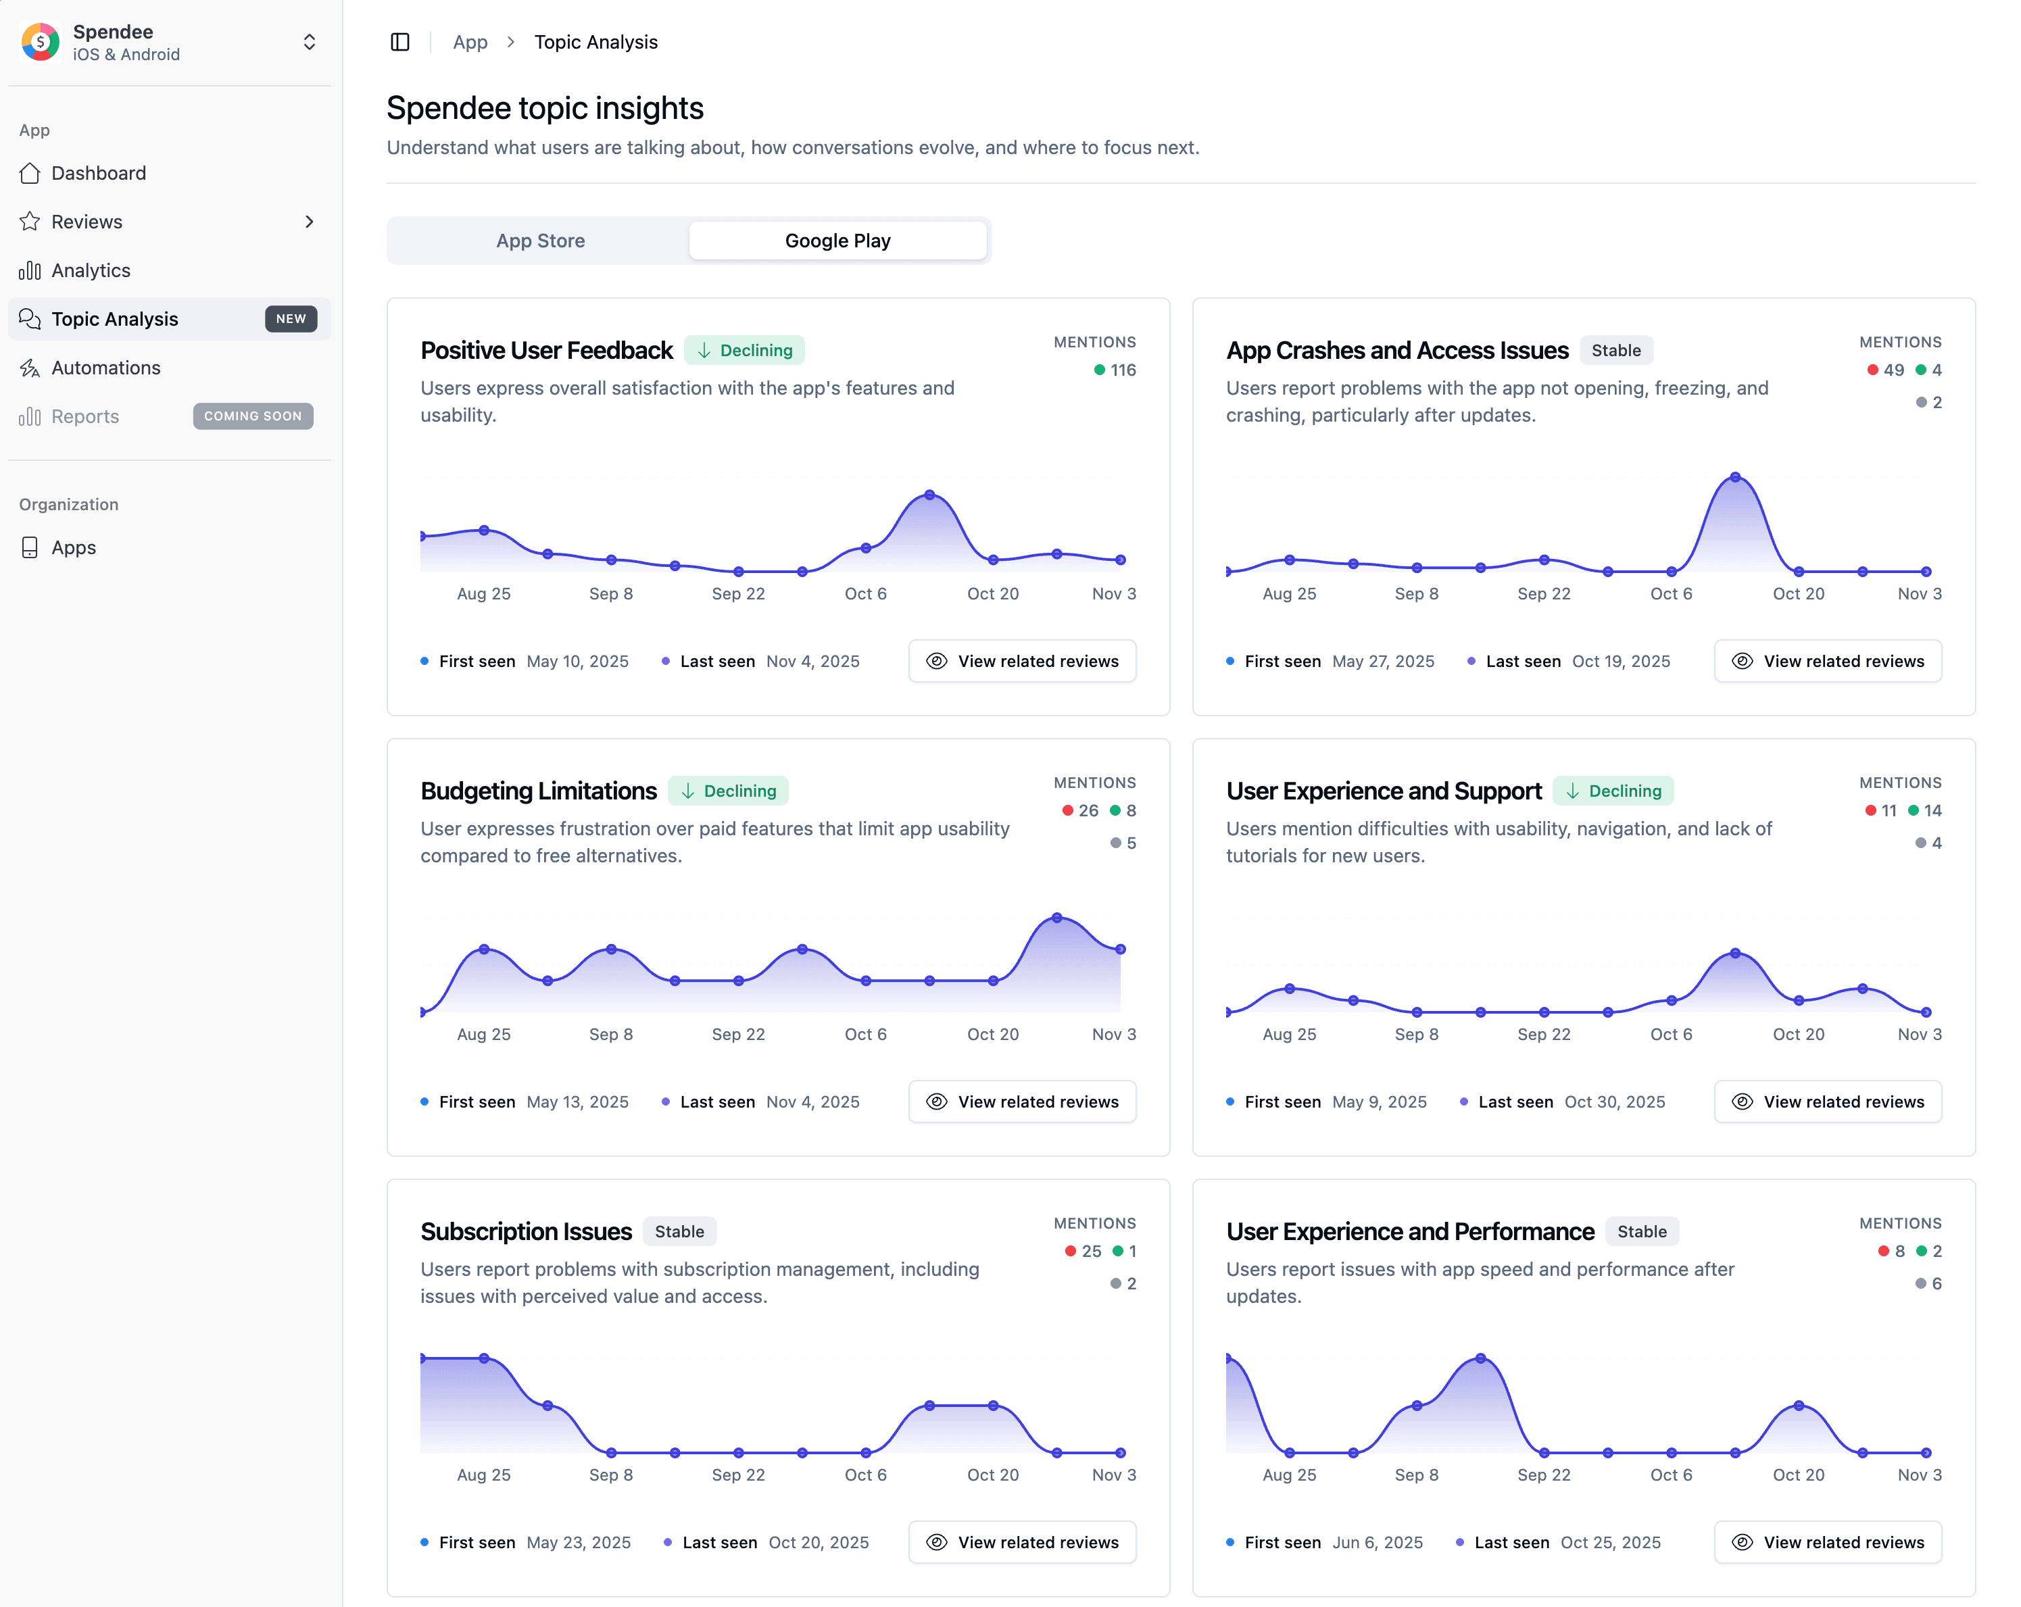Image resolution: width=2021 pixels, height=1607 pixels.
Task: View related reviews for Positive User Feedback
Action: 1022,662
